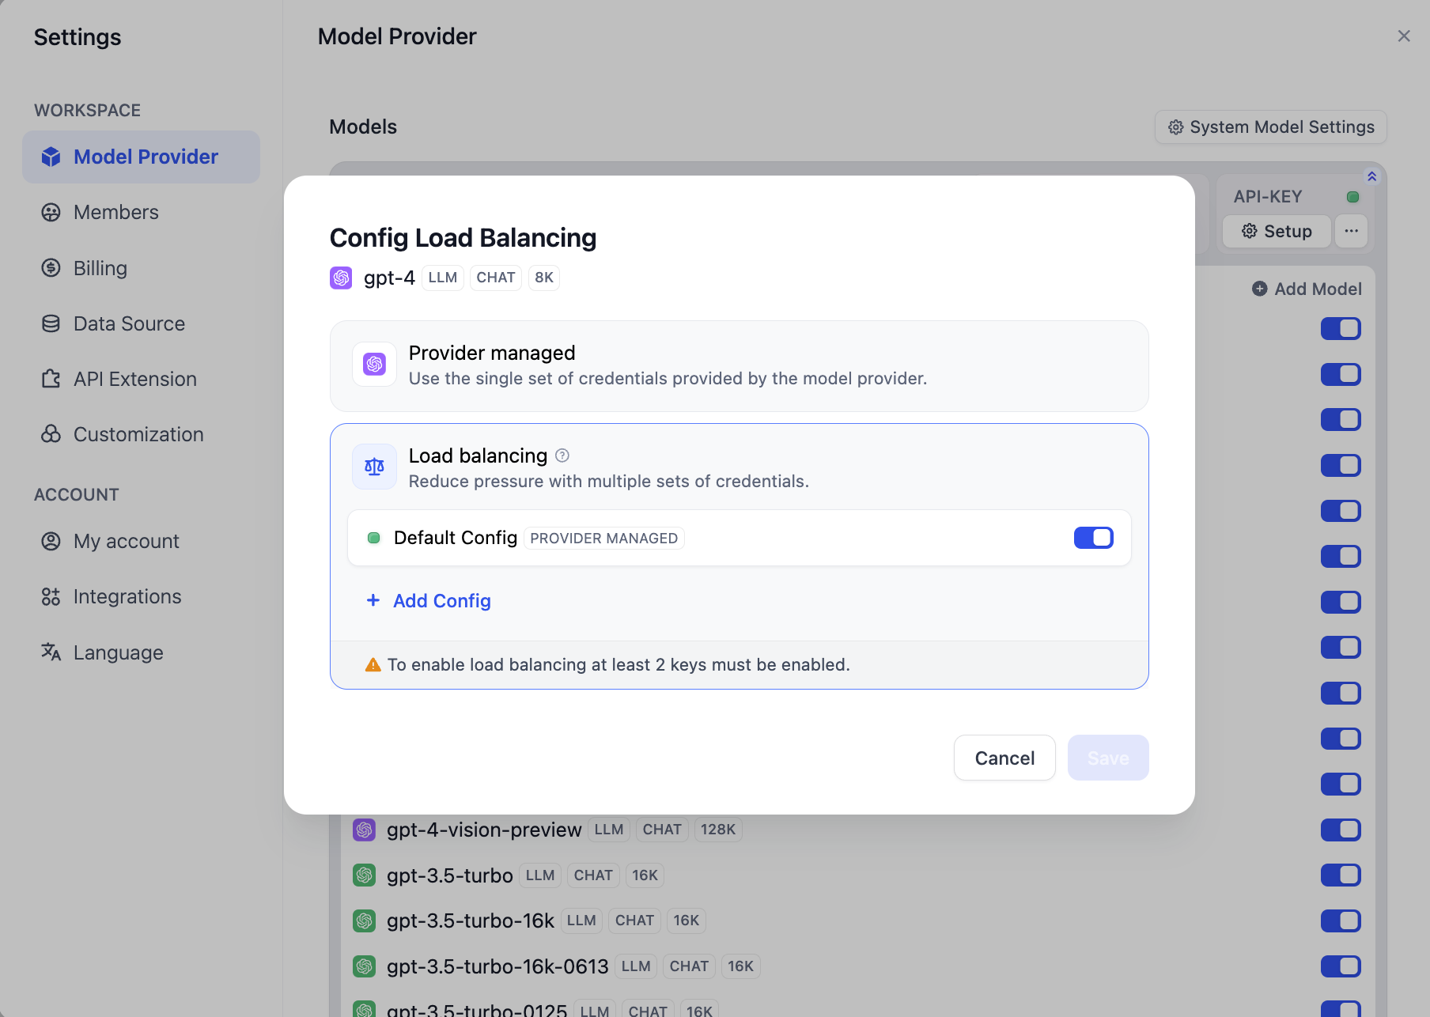Viewport: 1430px width, 1017px height.
Task: Click the gpt-4-vision-preview model icon
Action: click(x=364, y=830)
